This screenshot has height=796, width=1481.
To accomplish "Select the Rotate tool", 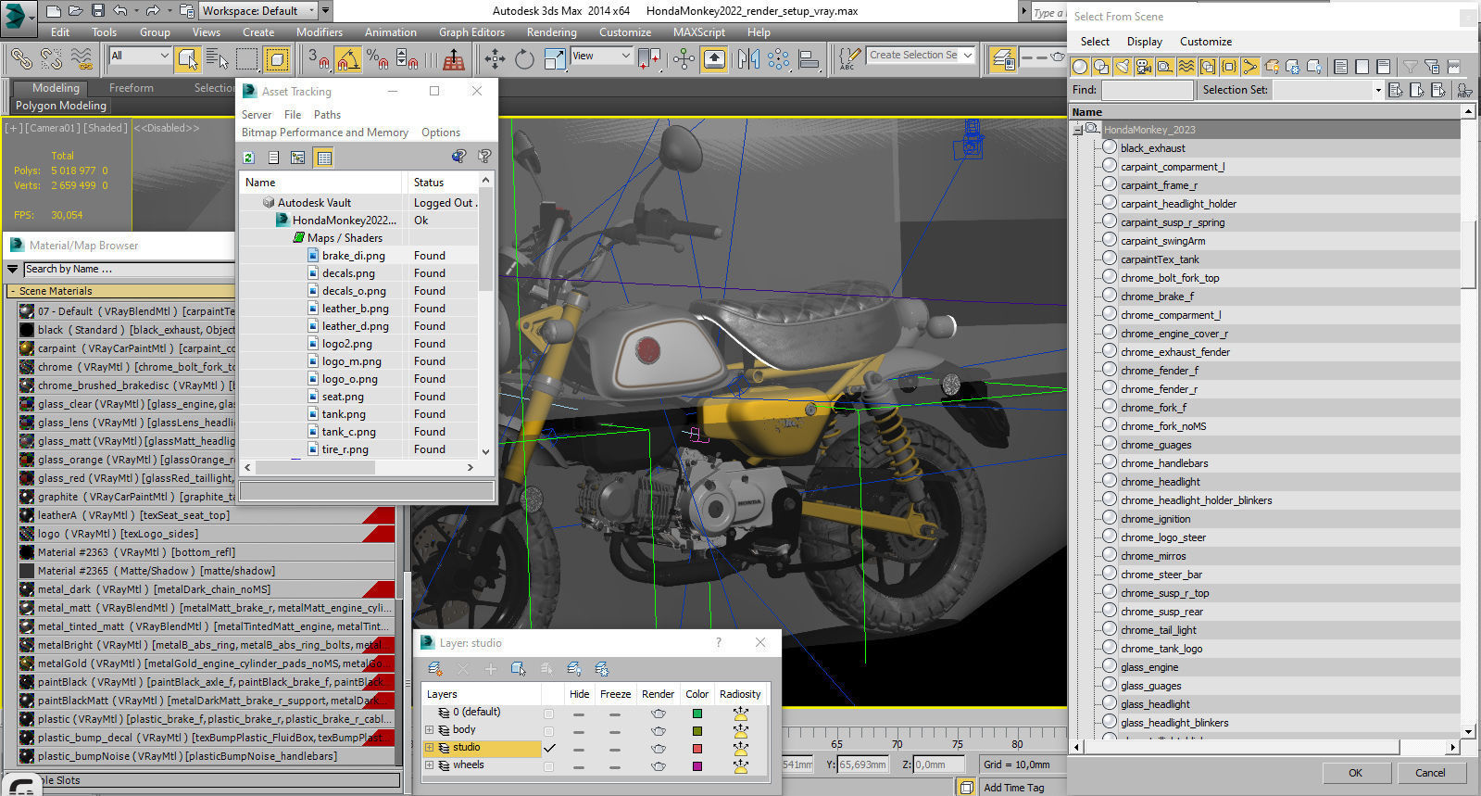I will click(524, 59).
